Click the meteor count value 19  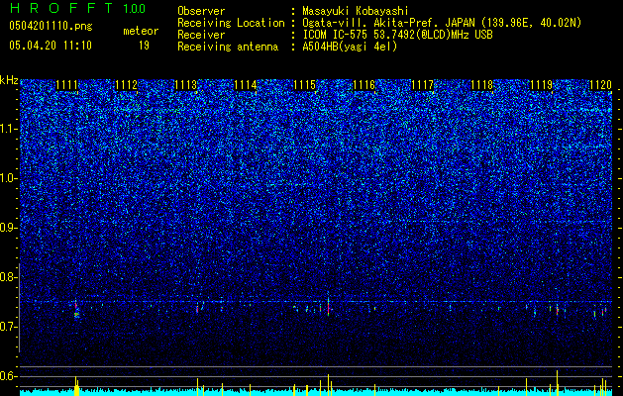[x=144, y=46]
